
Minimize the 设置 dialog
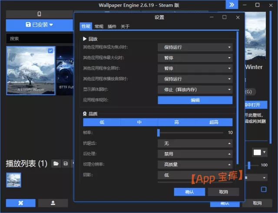[212, 17]
